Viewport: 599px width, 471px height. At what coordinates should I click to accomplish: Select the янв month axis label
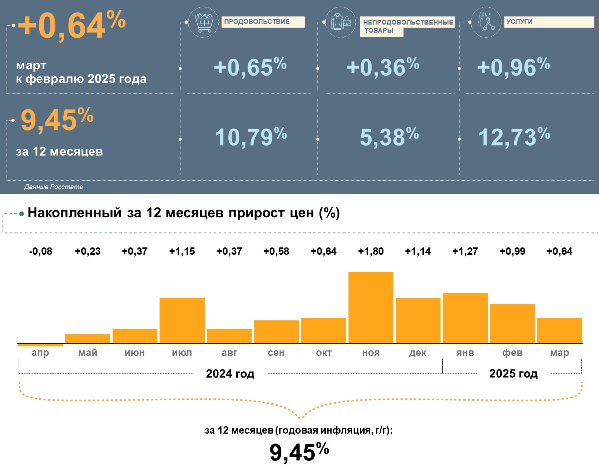(x=465, y=353)
